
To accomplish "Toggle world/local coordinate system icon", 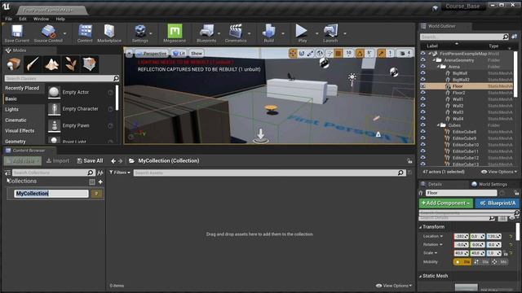I will [x=320, y=53].
